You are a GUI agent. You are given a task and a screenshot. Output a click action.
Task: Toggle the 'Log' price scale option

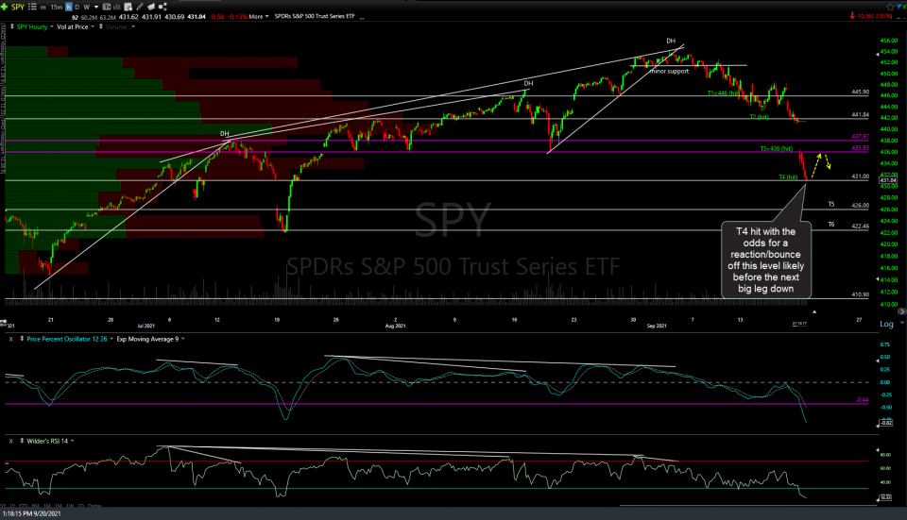[x=886, y=324]
